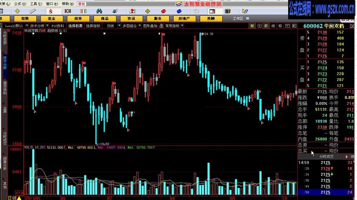Open the 工作区 workspace dropdown
The height and width of the screenshot is (200, 357).
tap(247, 18)
